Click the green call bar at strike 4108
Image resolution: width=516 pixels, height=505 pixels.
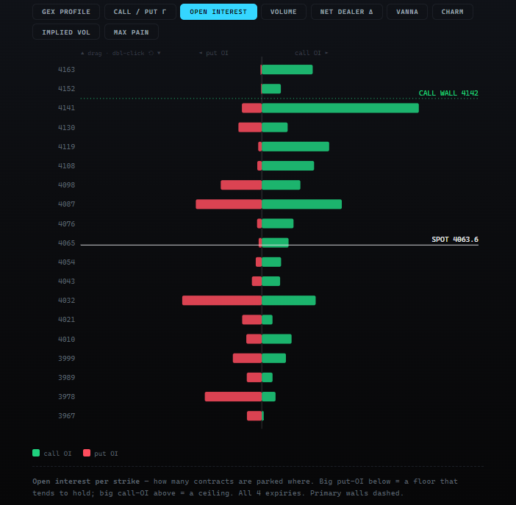(288, 166)
